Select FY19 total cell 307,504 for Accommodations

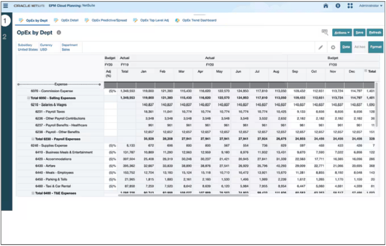click(126, 159)
